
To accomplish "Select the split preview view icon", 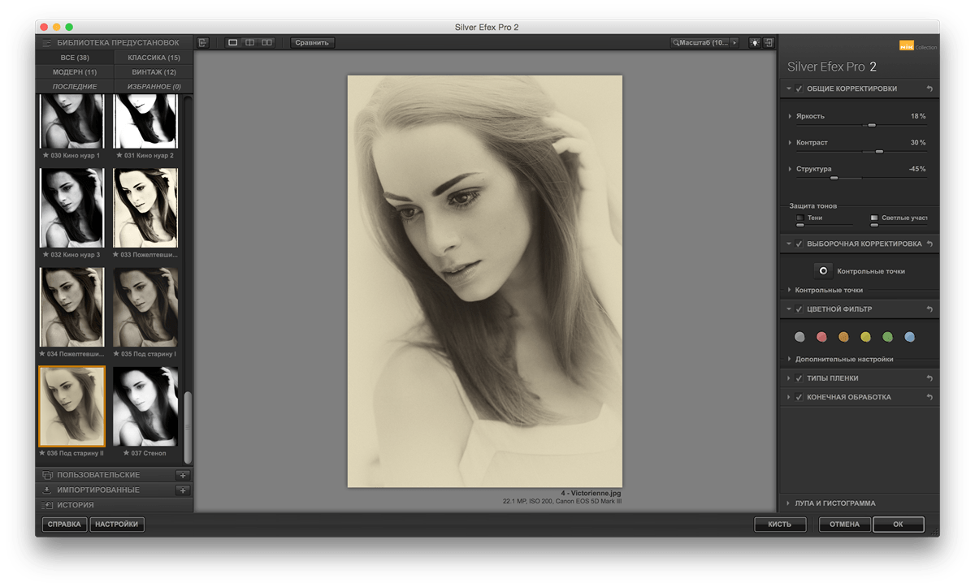I will (250, 42).
